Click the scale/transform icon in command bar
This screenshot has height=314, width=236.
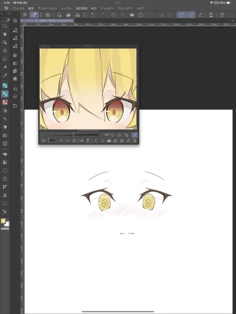coord(141,15)
